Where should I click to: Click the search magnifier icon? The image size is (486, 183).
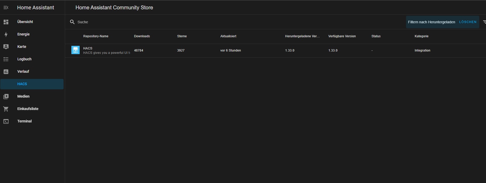[x=72, y=22]
